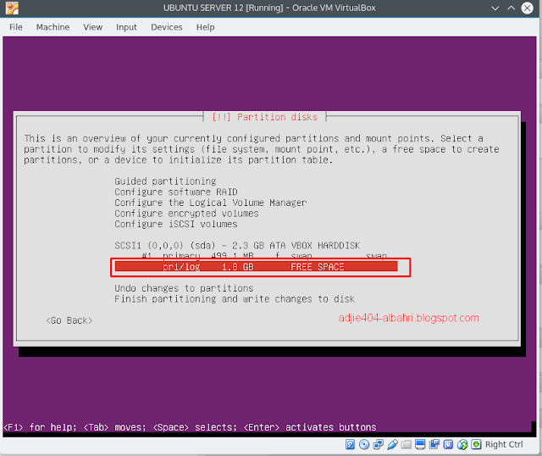542x456 pixels.
Task: Choose Configure the Logical Volume Manager
Action: coord(211,203)
